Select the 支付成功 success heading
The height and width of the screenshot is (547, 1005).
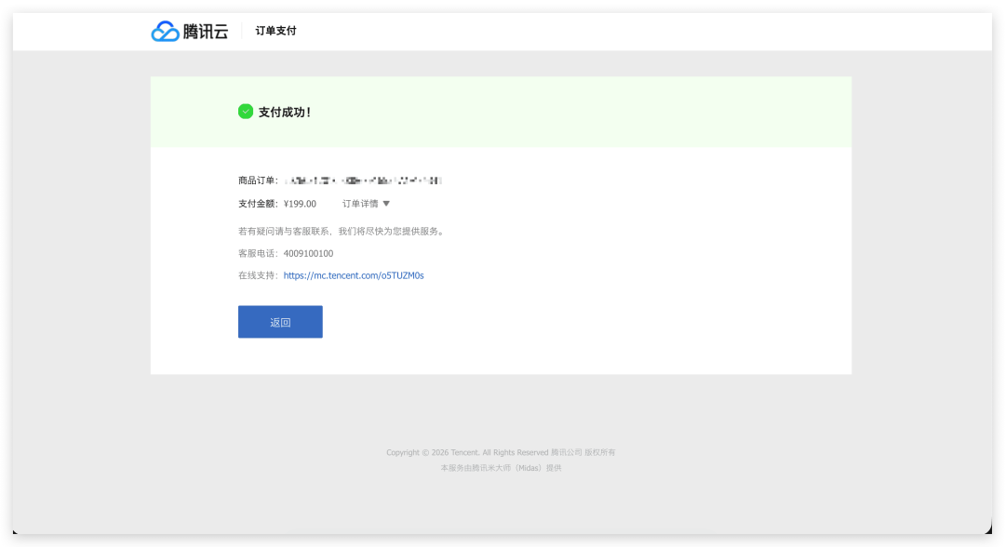coord(284,111)
